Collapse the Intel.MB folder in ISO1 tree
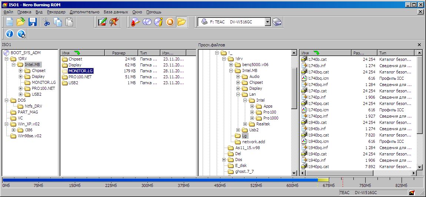 click(x=14, y=65)
